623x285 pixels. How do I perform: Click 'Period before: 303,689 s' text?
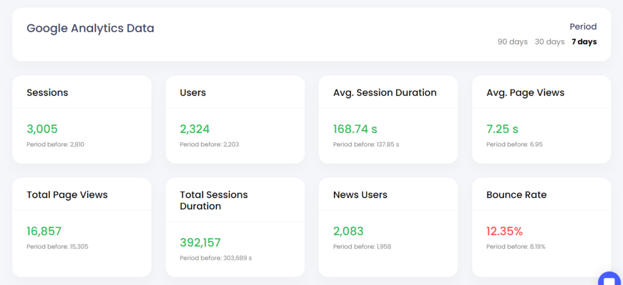215,258
